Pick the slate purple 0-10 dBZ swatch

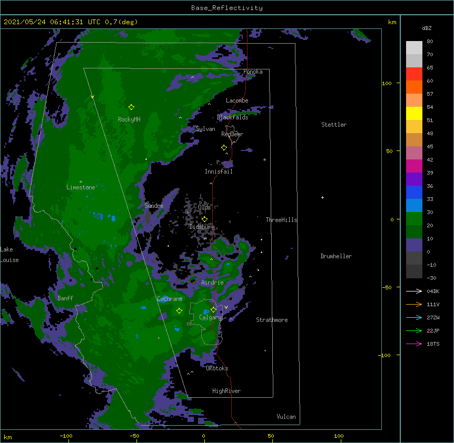[414, 245]
